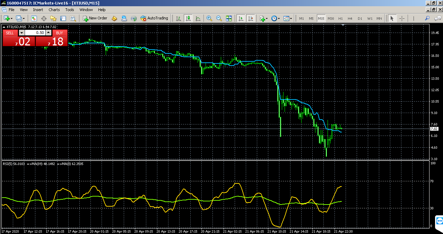Click the BUY price 7.18 tile
This screenshot has height=234, width=443.
(x=51, y=41)
